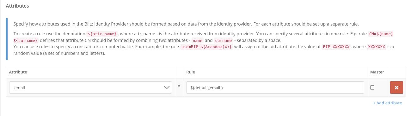Click the standalone XXXXXXX code snippet
Image resolution: width=411 pixels, height=116 pixels.
click(x=376, y=47)
